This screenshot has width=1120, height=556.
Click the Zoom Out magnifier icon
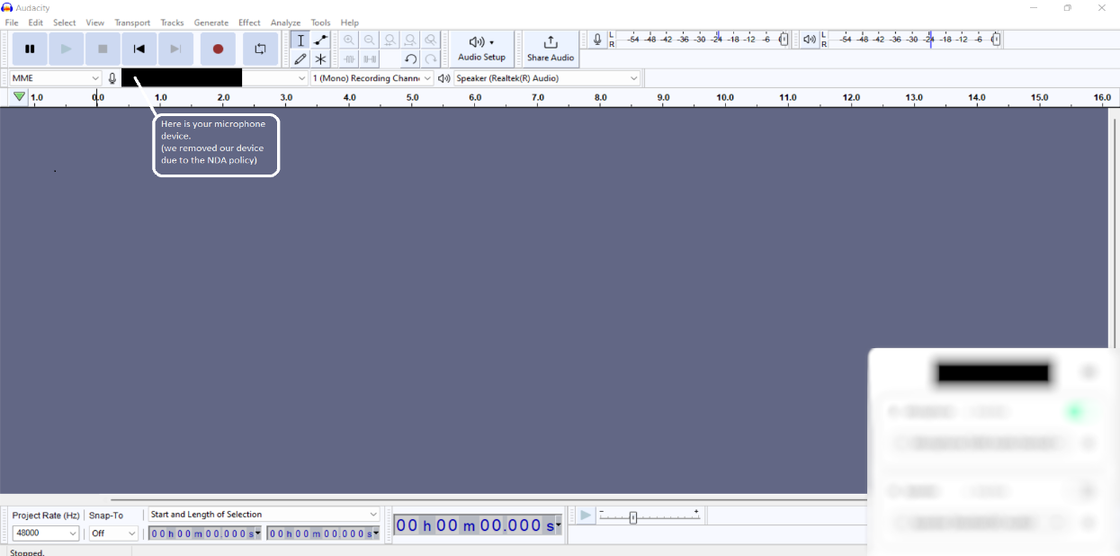(x=369, y=40)
